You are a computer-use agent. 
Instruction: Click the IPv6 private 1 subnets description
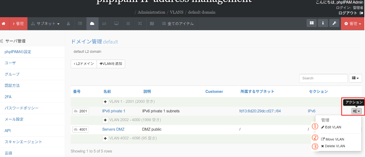161,111
